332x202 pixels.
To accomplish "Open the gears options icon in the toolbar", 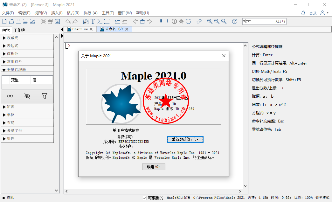I will [199, 21].
